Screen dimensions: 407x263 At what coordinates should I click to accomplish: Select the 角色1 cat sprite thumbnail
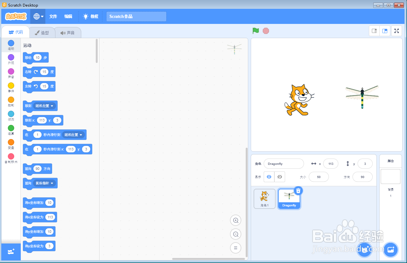click(x=265, y=199)
